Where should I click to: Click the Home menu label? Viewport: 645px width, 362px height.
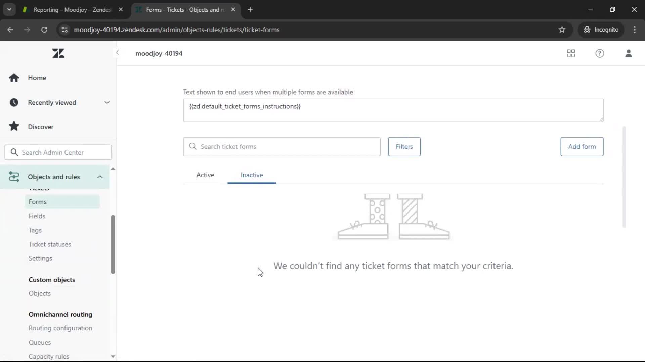37,78
